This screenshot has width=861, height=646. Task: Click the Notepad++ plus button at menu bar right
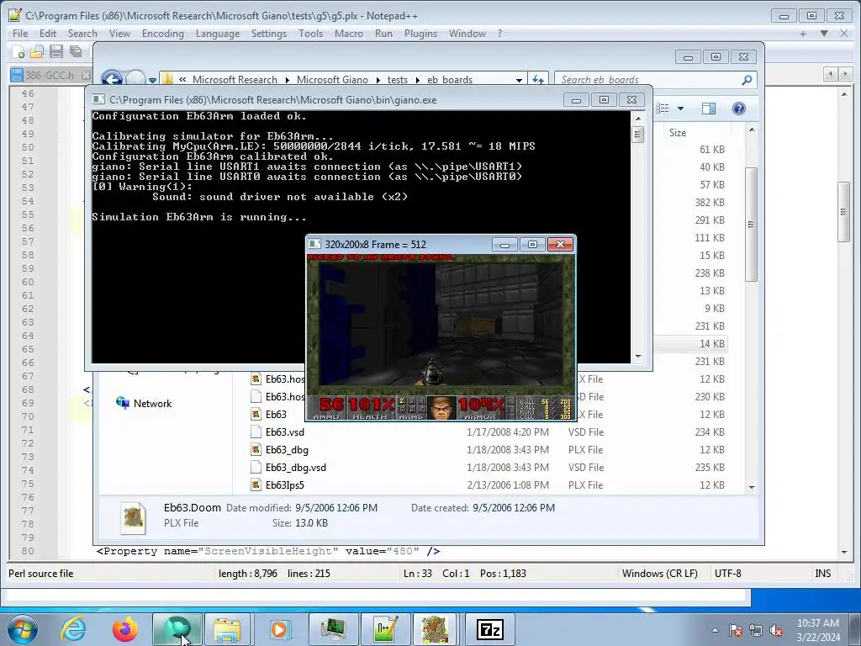pos(803,34)
